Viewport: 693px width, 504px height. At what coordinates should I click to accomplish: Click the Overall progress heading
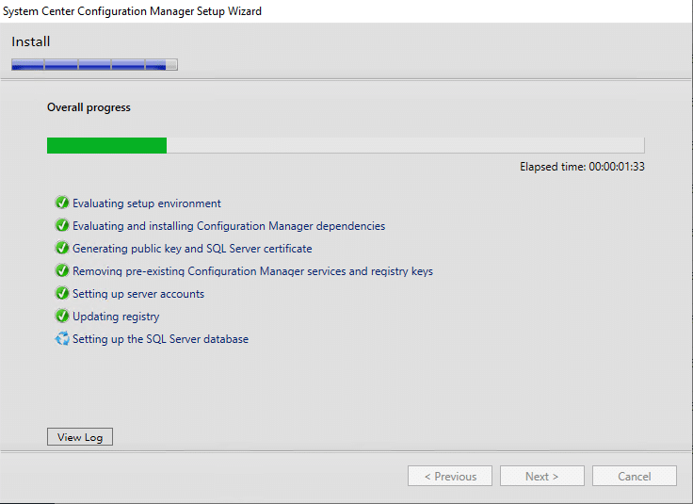[89, 107]
